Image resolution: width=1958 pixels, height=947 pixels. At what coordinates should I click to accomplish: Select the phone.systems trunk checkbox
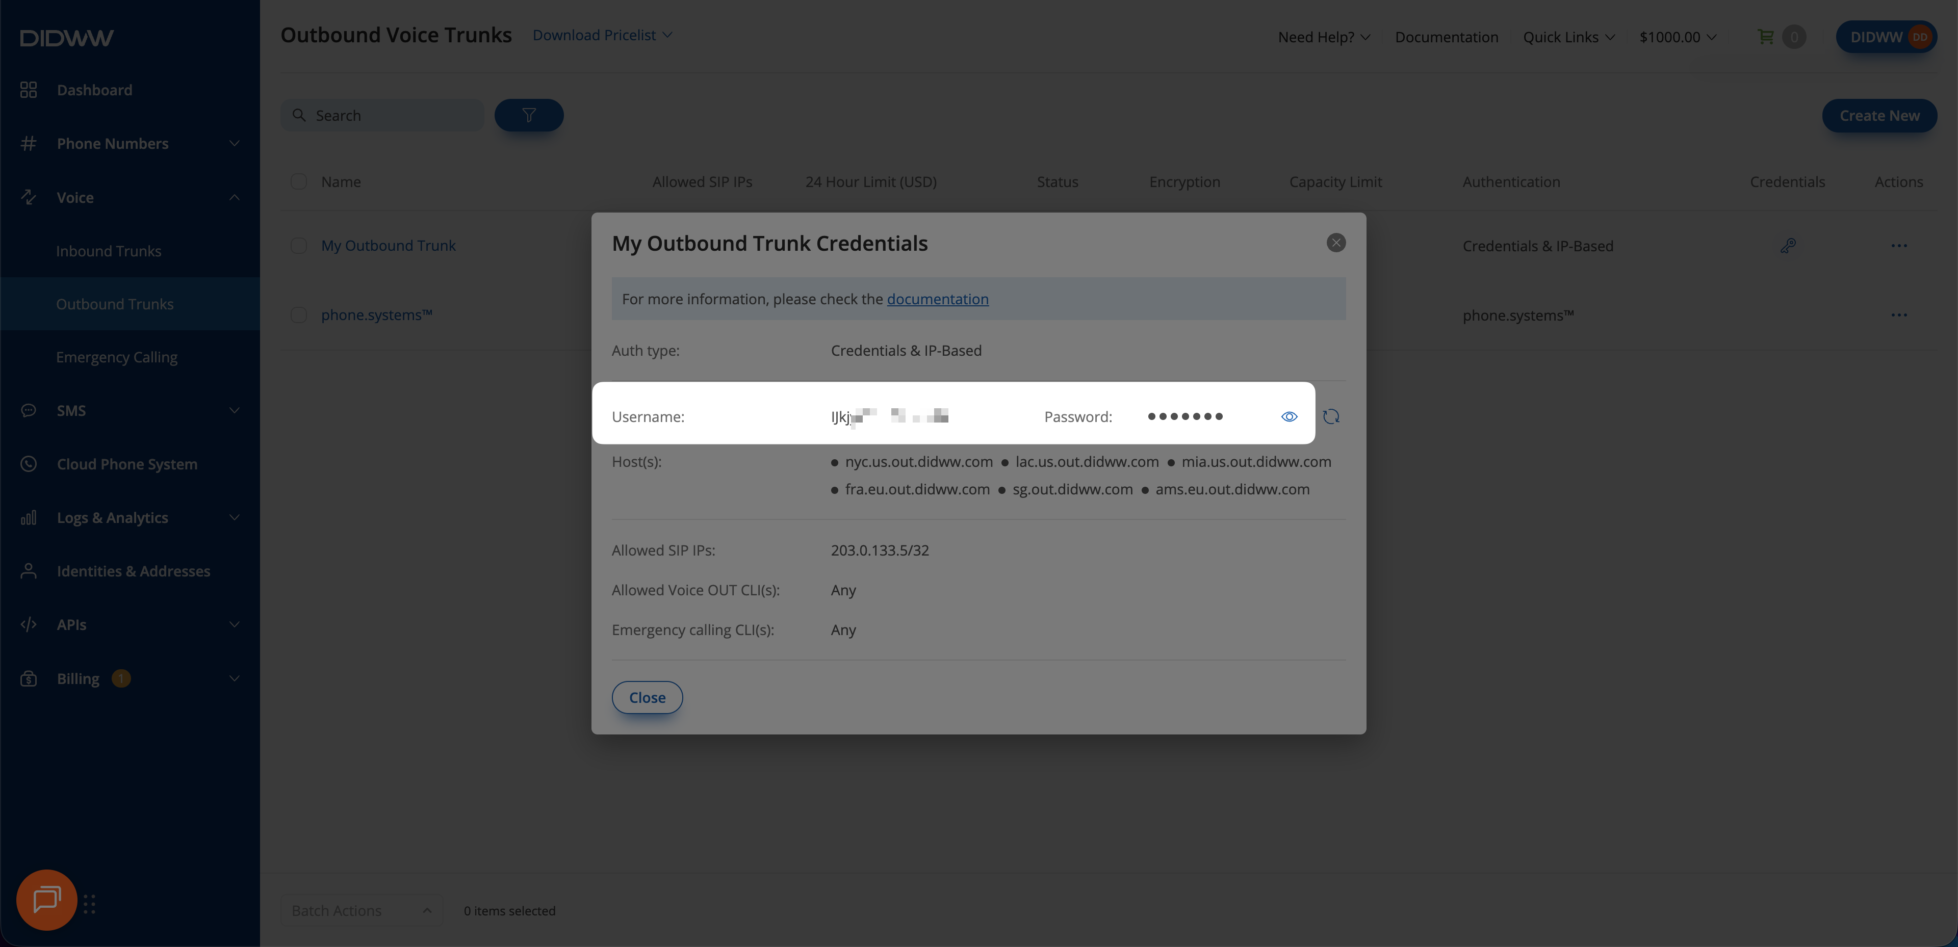tap(299, 314)
